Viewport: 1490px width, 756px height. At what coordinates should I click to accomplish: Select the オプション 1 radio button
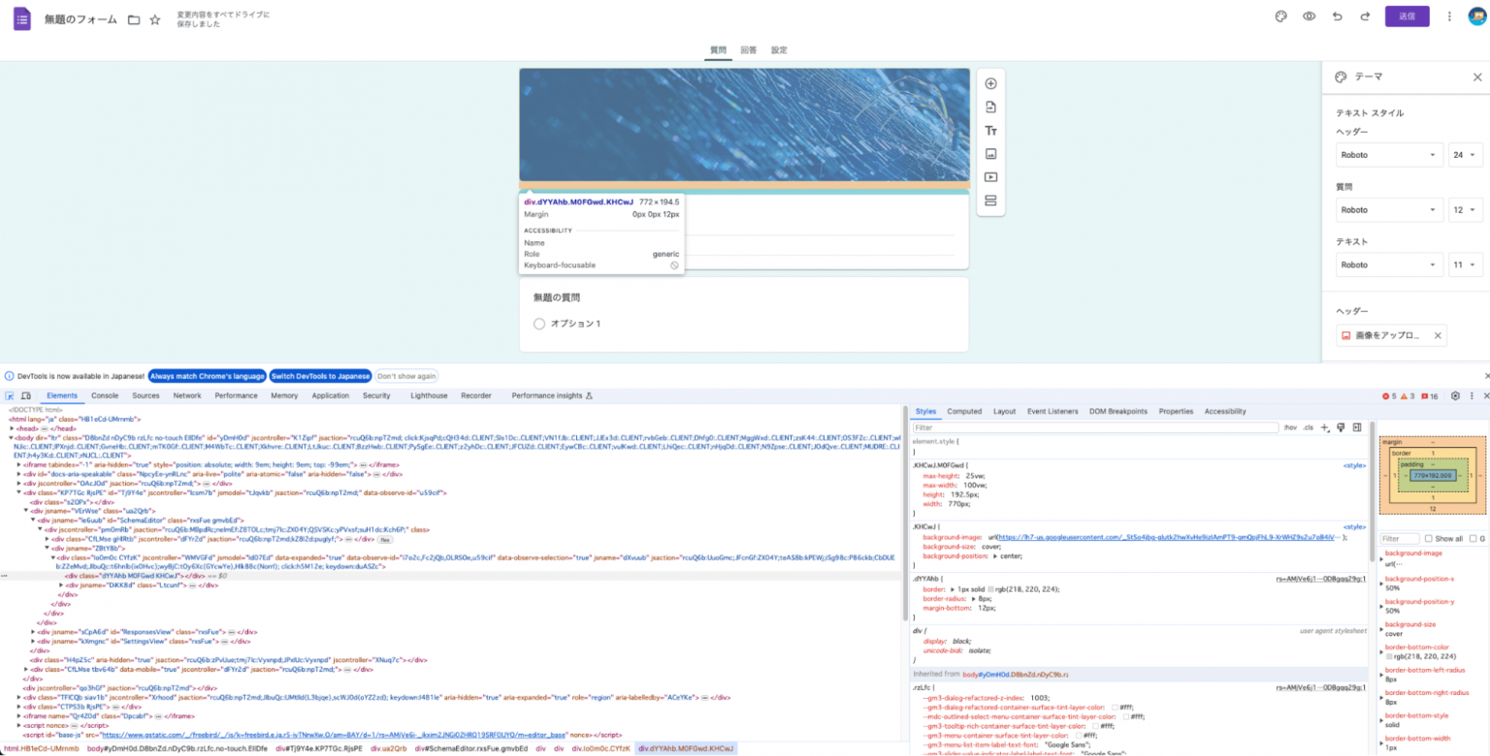point(539,324)
